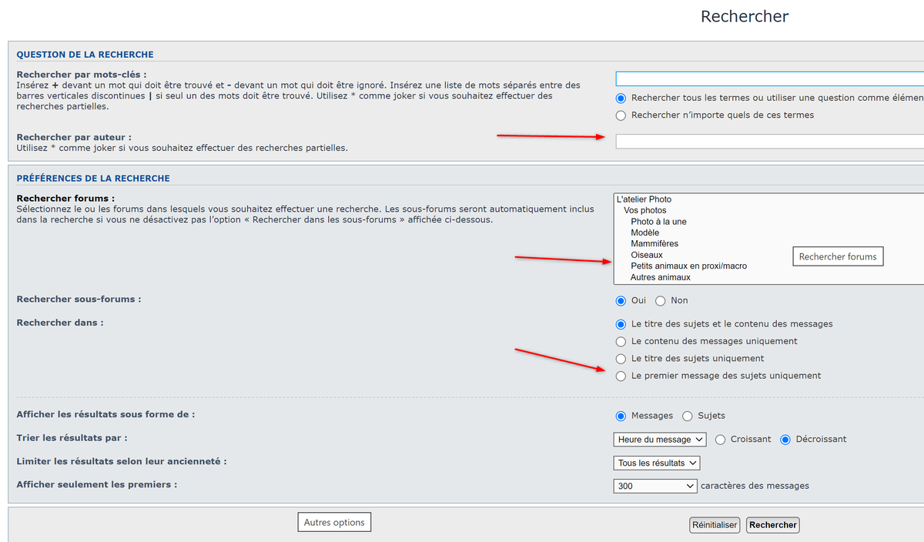Click the 'Autres options' button
The height and width of the screenshot is (542, 924).
334,523
